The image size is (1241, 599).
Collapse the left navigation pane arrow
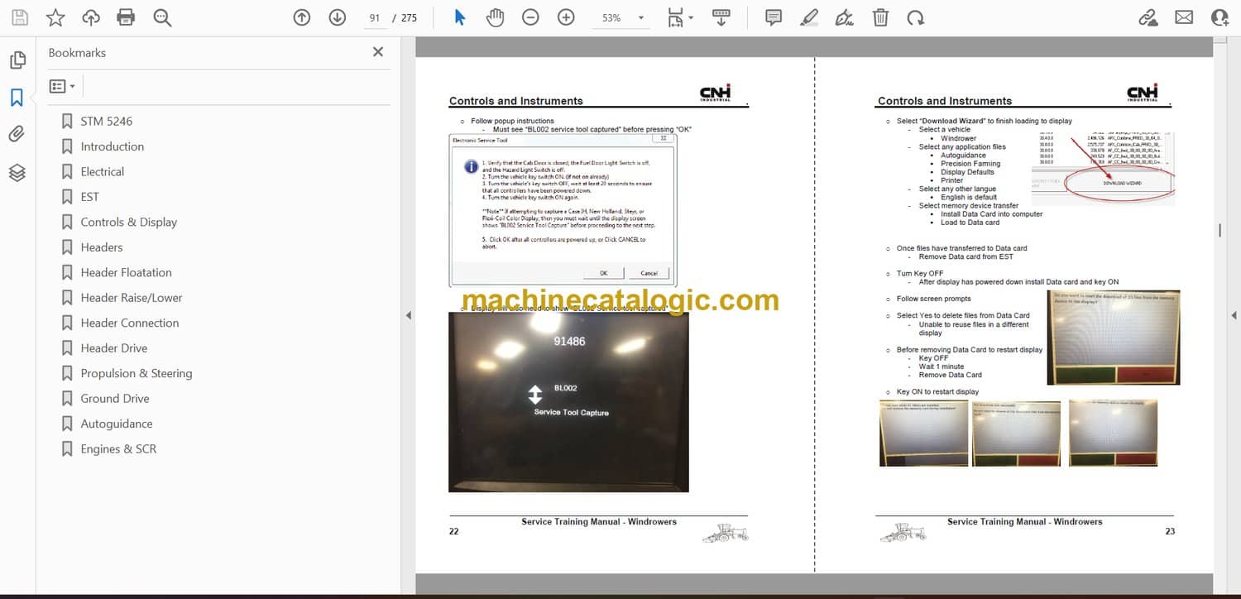point(408,315)
